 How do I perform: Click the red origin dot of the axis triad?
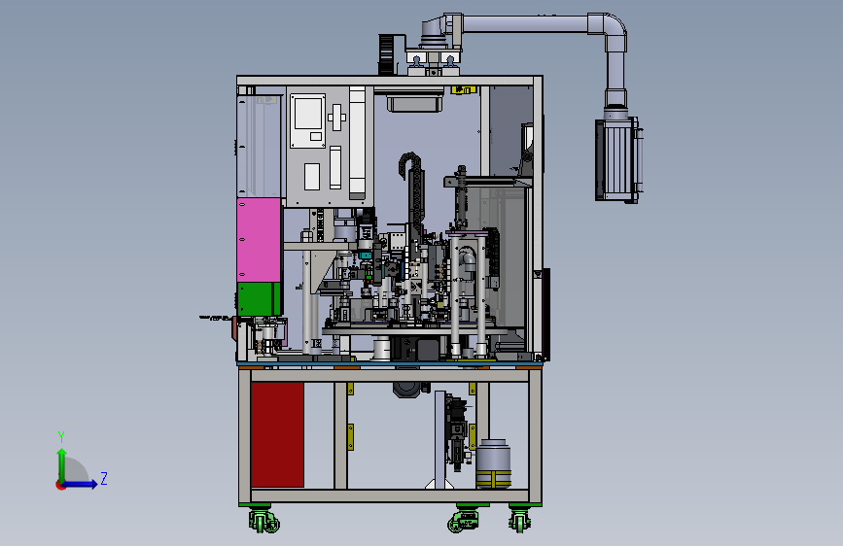pyautogui.click(x=59, y=485)
